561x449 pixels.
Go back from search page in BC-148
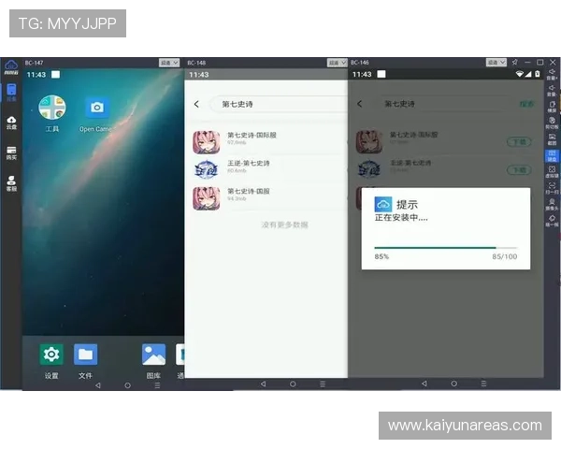(x=196, y=104)
